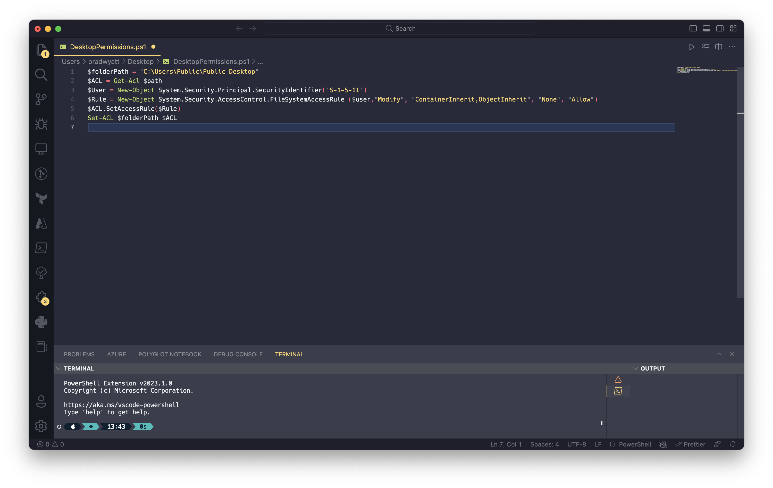Switch to DEBUG CONSOLE tab
Image resolution: width=773 pixels, height=488 pixels.
click(238, 354)
